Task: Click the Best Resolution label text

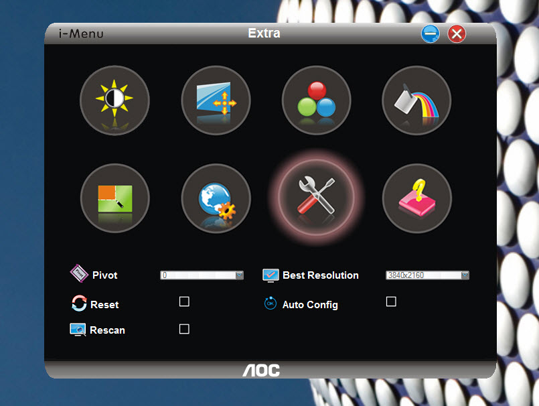Action: click(x=320, y=275)
